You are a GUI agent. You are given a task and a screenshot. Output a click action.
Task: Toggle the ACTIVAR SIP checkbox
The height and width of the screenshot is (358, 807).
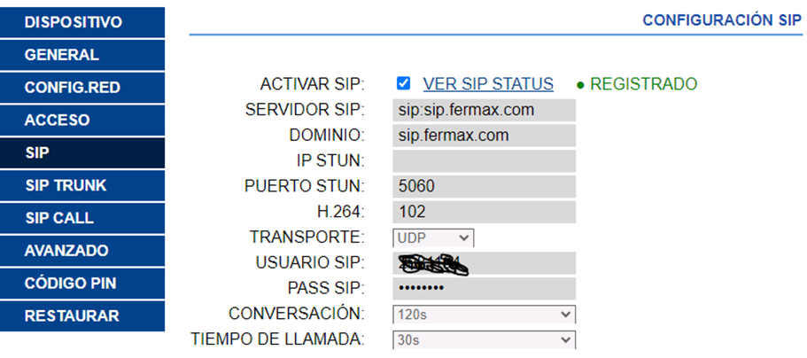404,84
